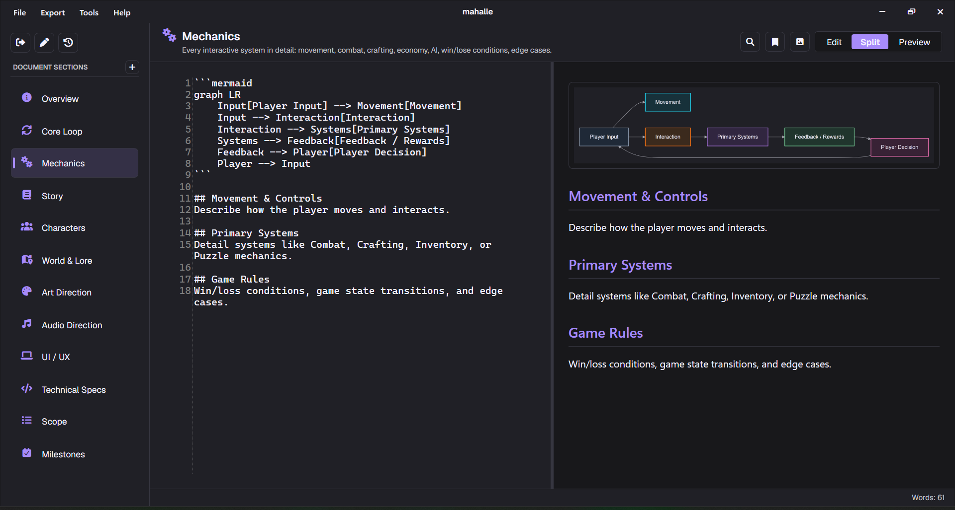The image size is (955, 510).
Task: Click the export/exit arrow icon in sidebar toolbar
Action: [x=20, y=43]
